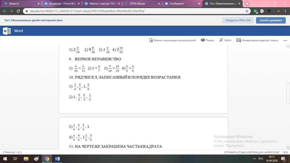Open the Chrome three-dot menu

coord(285,11)
